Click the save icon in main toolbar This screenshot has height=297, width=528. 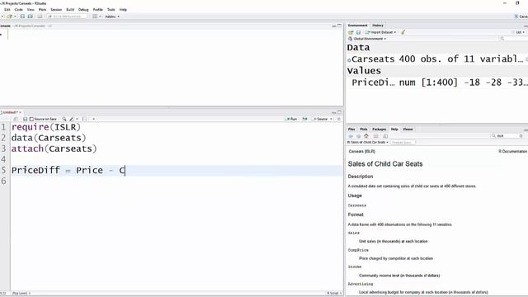pyautogui.click(x=22, y=16)
